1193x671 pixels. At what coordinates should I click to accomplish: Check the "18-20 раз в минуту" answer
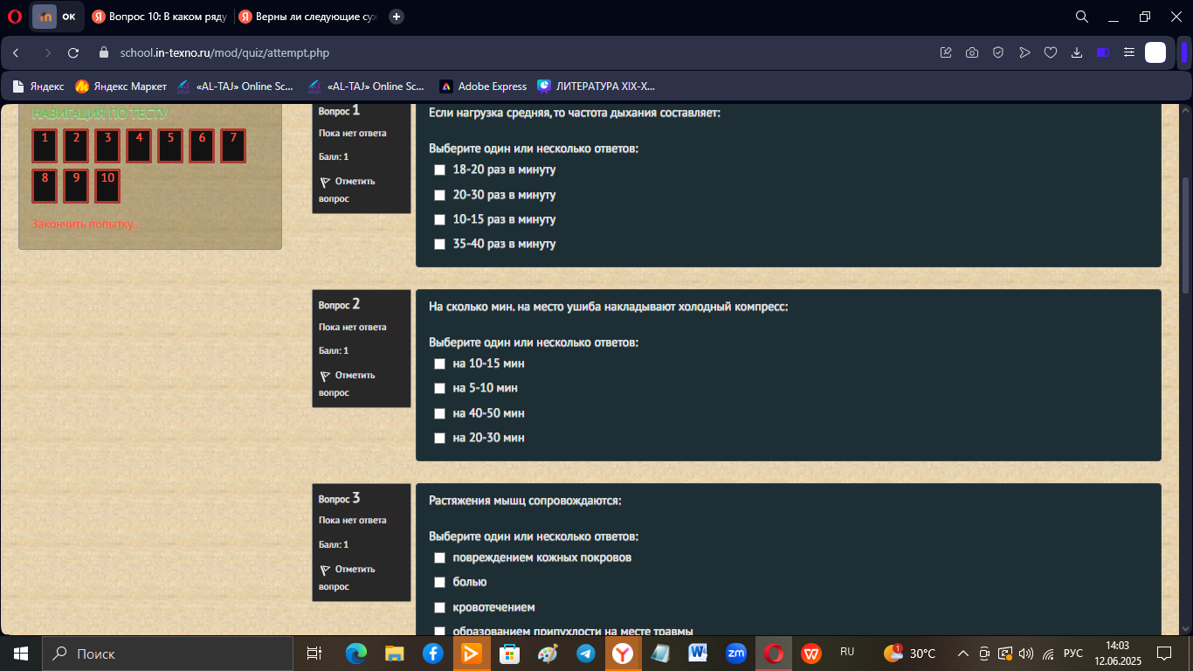point(439,169)
